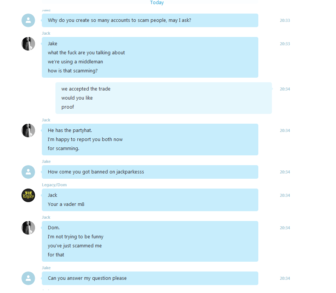Click the Jake name above 'How come you got banned'
The image size is (336, 293).
pyautogui.click(x=46, y=161)
